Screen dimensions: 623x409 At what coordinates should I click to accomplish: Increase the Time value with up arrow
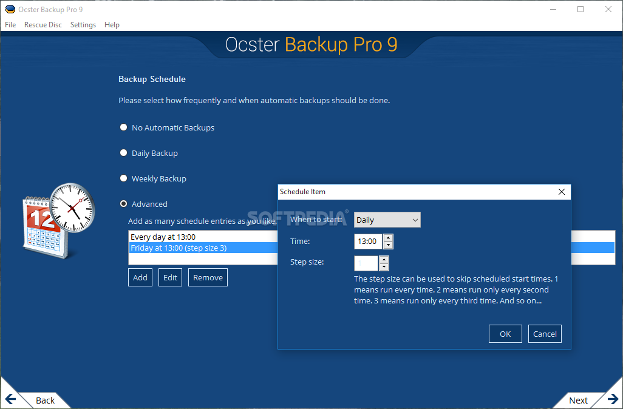388,237
